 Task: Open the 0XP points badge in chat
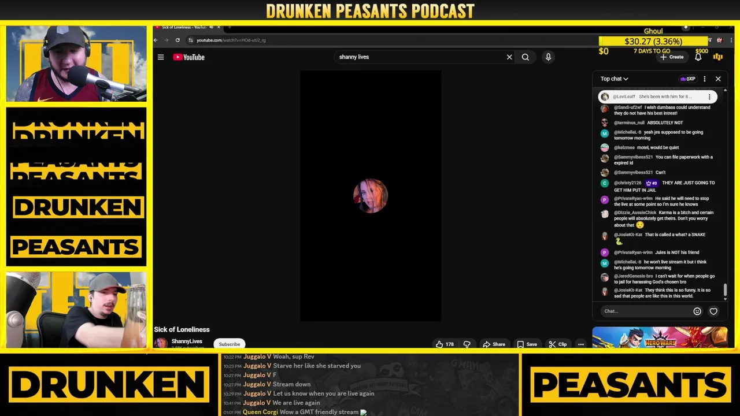(x=688, y=79)
